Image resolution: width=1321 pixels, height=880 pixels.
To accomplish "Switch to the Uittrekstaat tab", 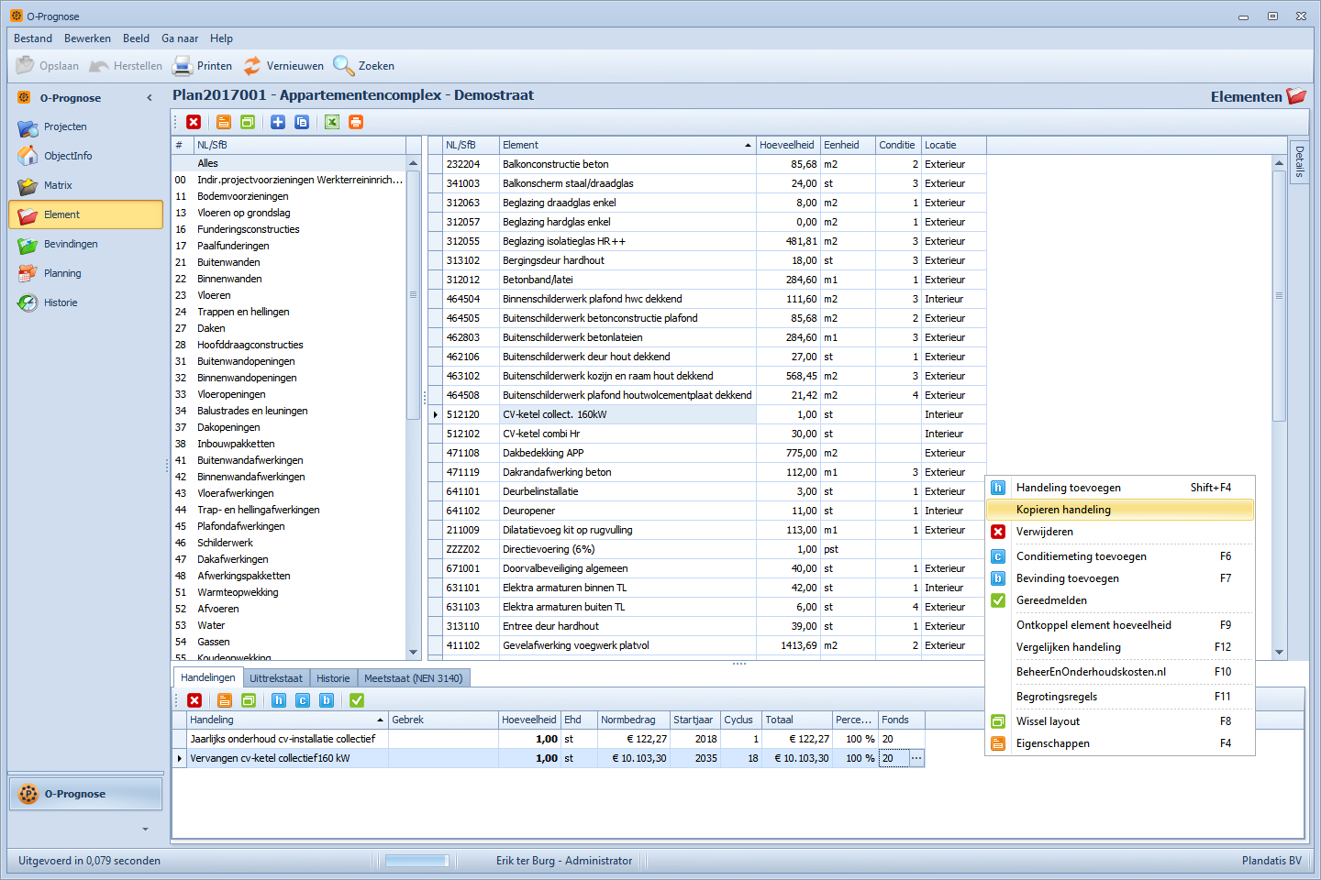I will click(276, 678).
